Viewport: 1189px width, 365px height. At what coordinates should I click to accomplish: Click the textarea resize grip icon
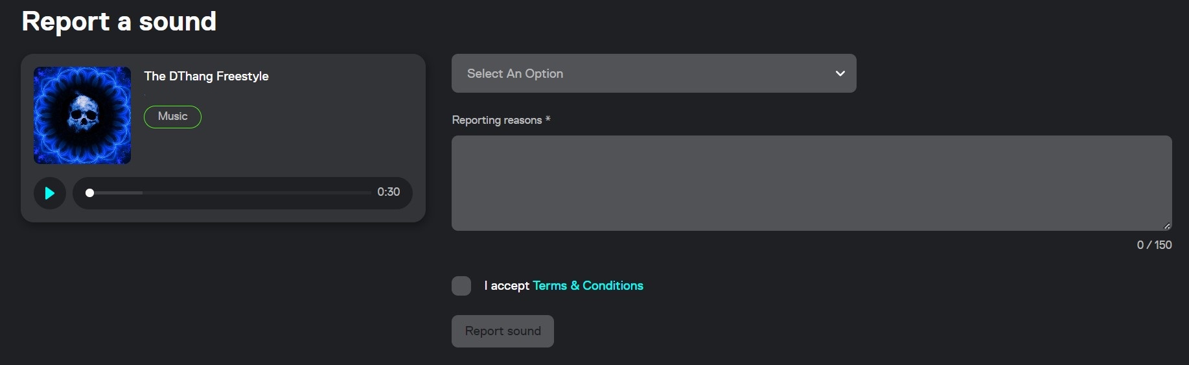click(1166, 226)
